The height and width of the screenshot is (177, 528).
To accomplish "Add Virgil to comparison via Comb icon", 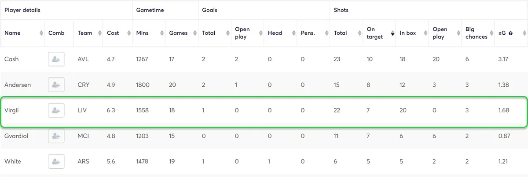I will coord(56,110).
